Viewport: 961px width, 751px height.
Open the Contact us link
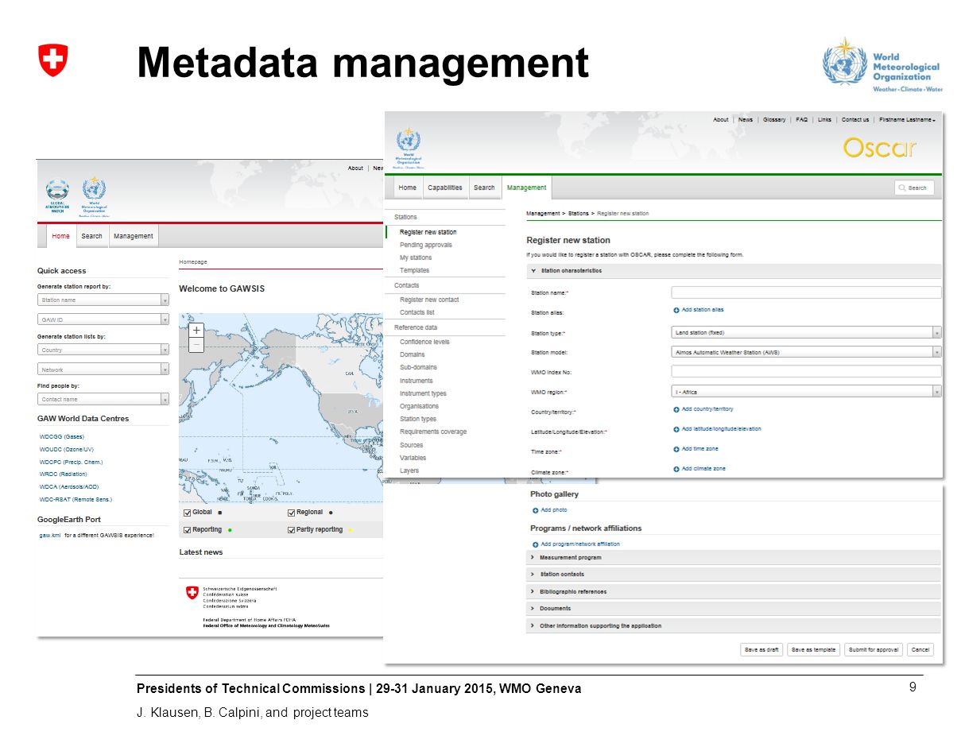coord(855,120)
